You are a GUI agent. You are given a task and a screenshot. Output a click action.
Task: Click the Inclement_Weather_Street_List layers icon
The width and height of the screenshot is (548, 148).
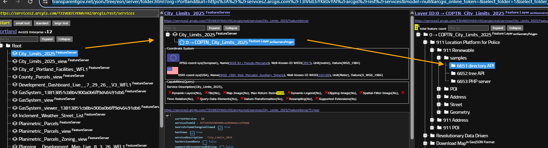tap(15, 115)
